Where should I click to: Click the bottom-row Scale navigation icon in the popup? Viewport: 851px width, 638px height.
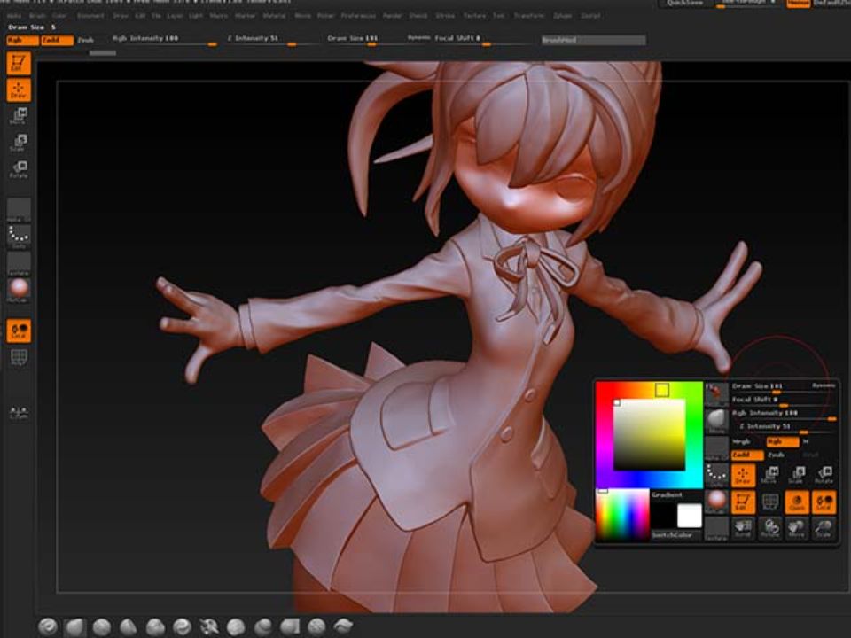(x=824, y=528)
